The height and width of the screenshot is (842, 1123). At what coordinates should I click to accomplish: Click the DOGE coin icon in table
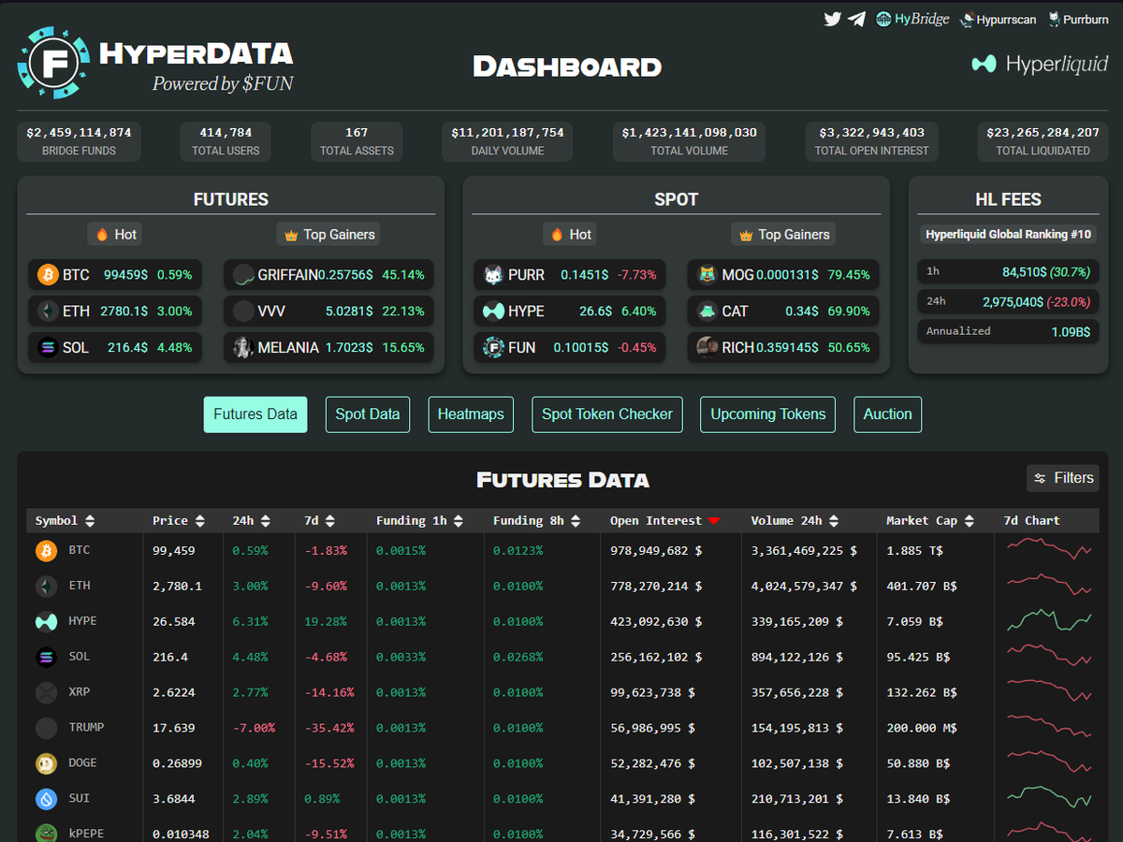tap(47, 763)
